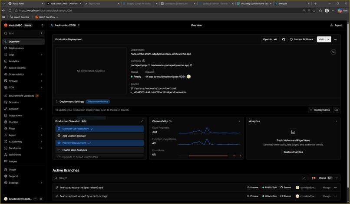The width and height of the screenshot is (350, 204).
Task: Open hackumbc-portapotty.vercel.app domain link
Action: 172,65
